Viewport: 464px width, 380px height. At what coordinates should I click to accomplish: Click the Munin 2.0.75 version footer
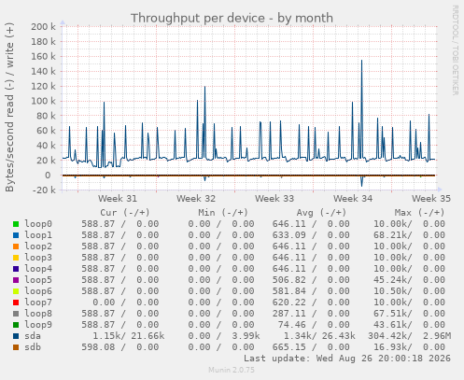pyautogui.click(x=232, y=370)
